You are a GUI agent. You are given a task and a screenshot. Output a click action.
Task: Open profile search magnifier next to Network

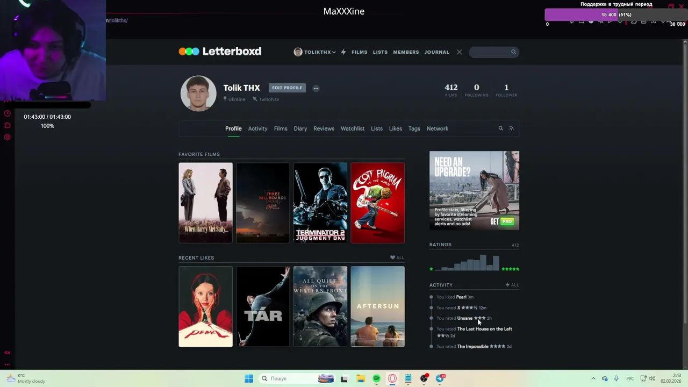[x=500, y=128]
